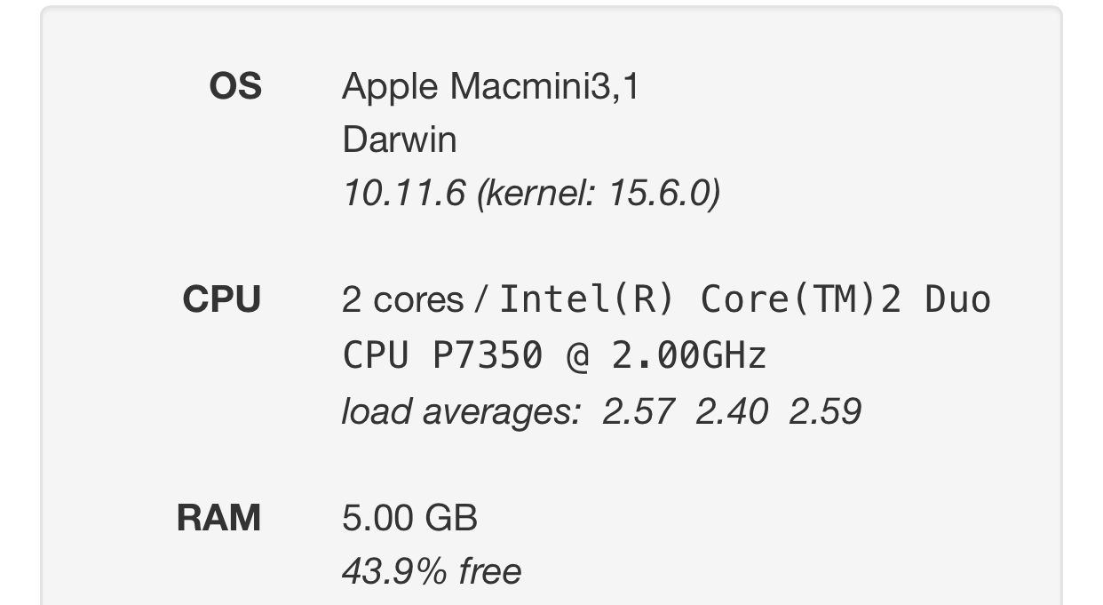Screen dimensions: 1103x605
Task: Click the @ symbol in the CPU line
Action: [x=576, y=355]
